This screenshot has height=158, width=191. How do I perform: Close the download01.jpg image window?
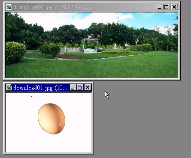[x=88, y=87]
